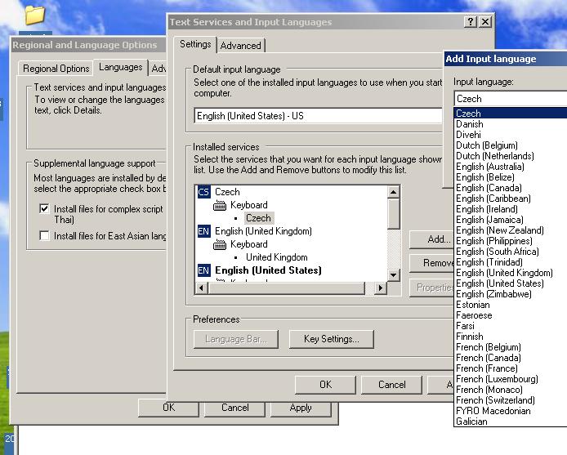The image size is (567, 455).
Task: Choose Divehi from input language list
Action: (511, 135)
